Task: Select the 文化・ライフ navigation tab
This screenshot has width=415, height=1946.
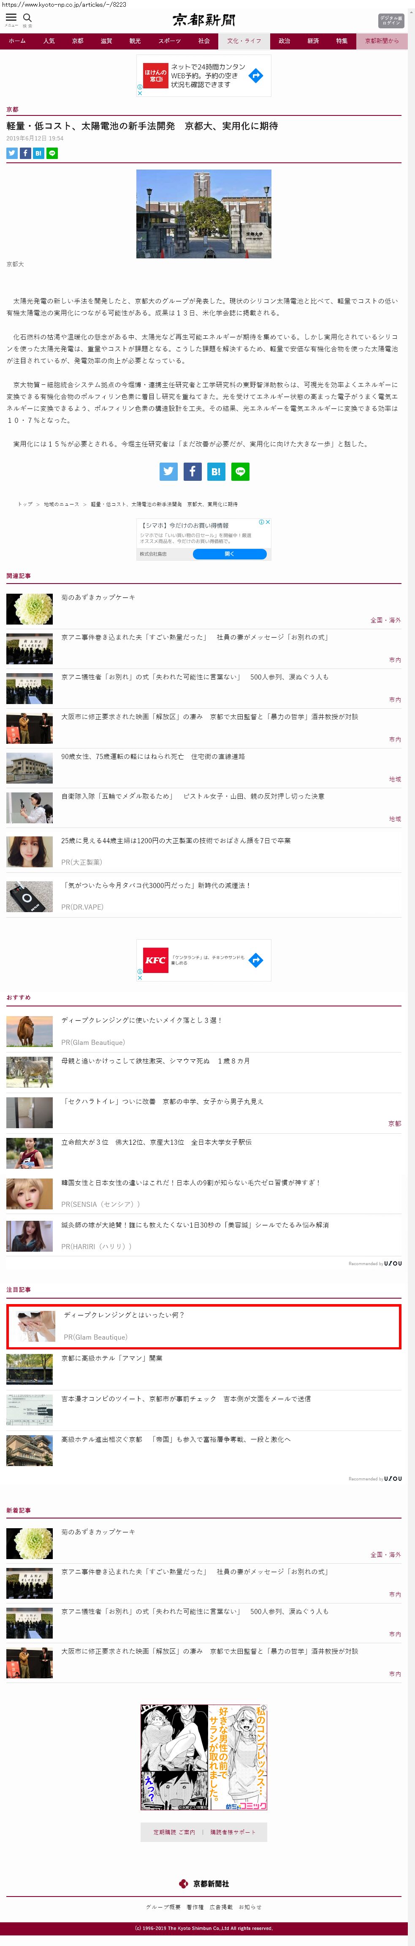Action: click(x=244, y=41)
